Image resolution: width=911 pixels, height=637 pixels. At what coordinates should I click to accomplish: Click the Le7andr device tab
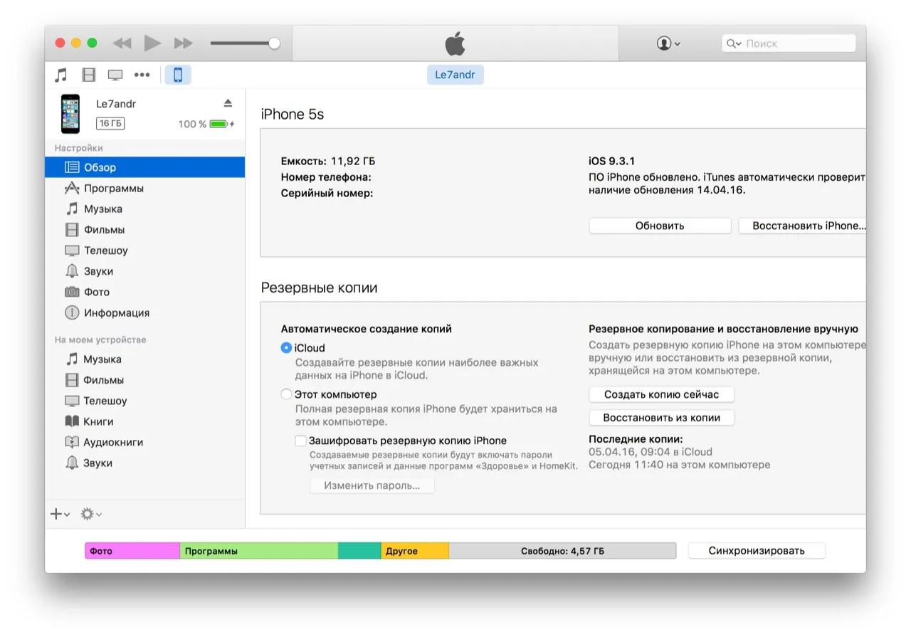coord(455,75)
